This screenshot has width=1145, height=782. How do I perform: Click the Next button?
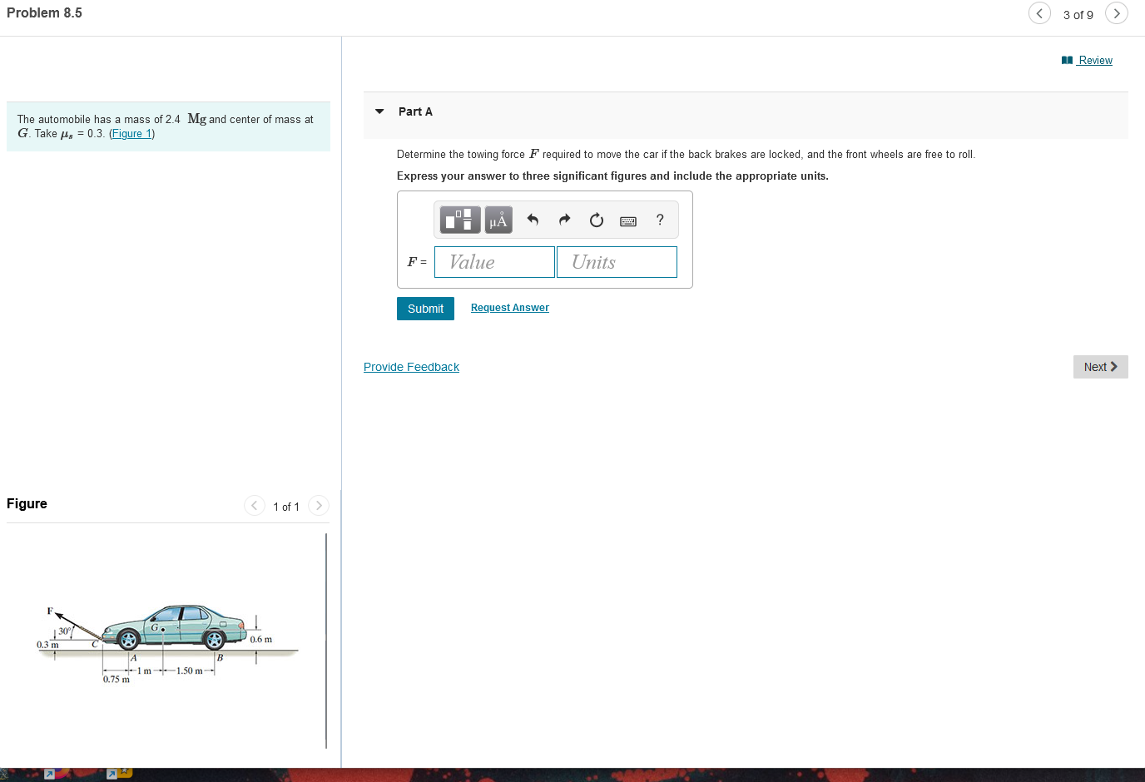(x=1100, y=366)
